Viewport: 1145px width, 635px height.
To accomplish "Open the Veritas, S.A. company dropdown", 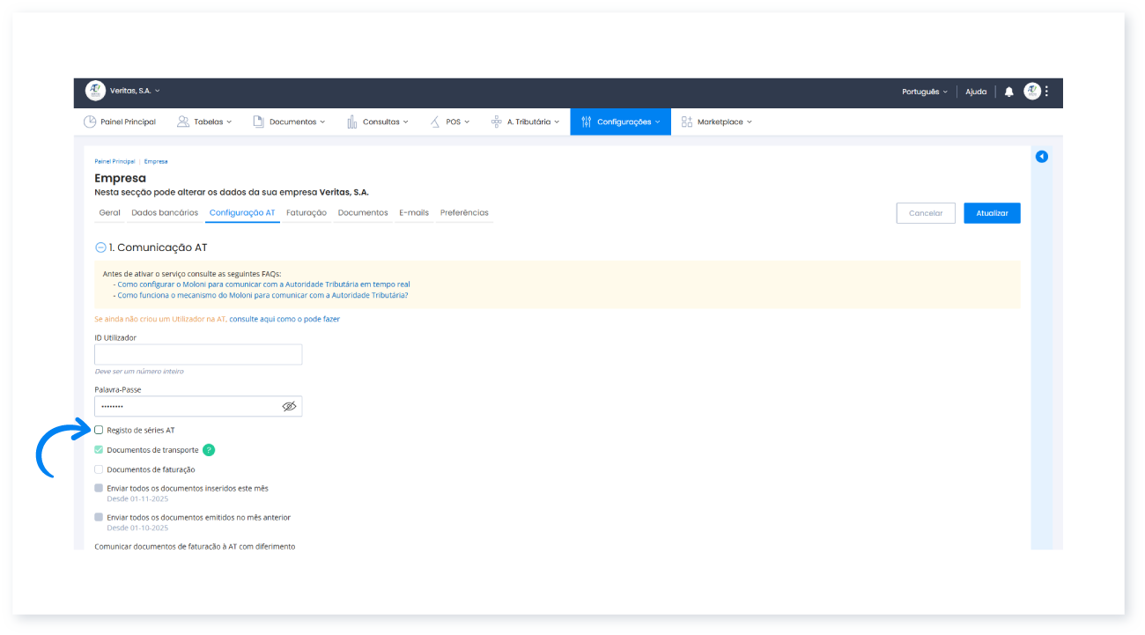I will click(x=135, y=91).
